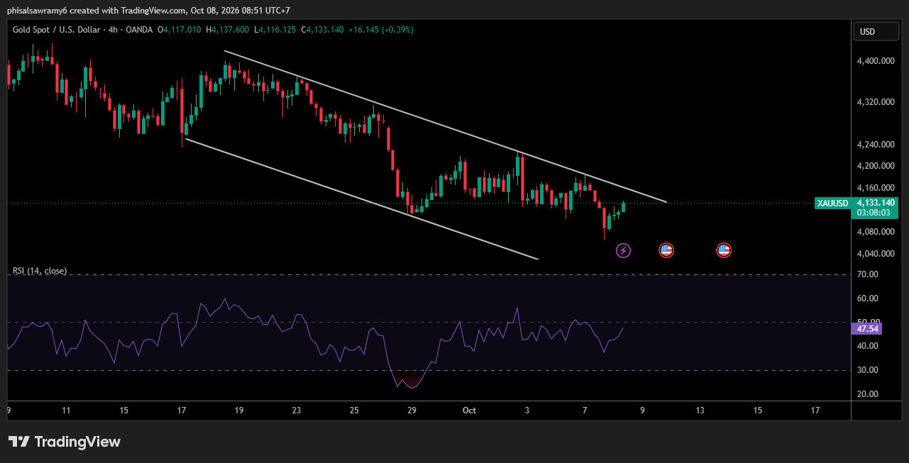Click the Oct label on the time axis

click(469, 411)
